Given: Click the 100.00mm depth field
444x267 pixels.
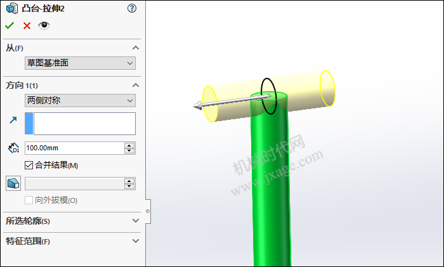Looking at the screenshot, I should click(x=74, y=148).
